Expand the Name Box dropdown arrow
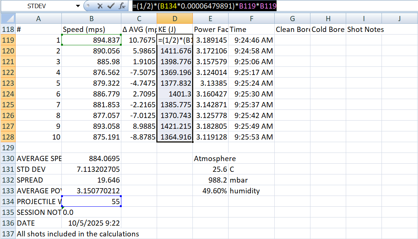 [x=78, y=6]
